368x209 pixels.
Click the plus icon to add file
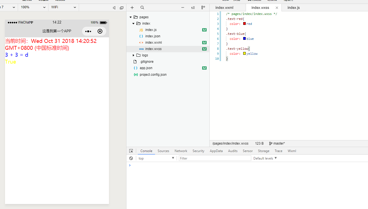pyautogui.click(x=132, y=8)
